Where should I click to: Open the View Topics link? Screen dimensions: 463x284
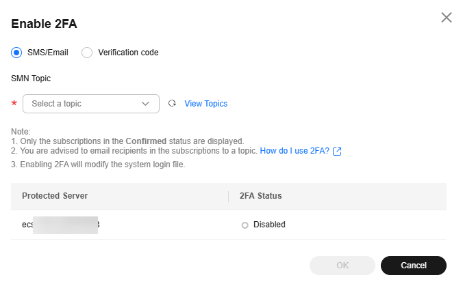[x=205, y=104]
